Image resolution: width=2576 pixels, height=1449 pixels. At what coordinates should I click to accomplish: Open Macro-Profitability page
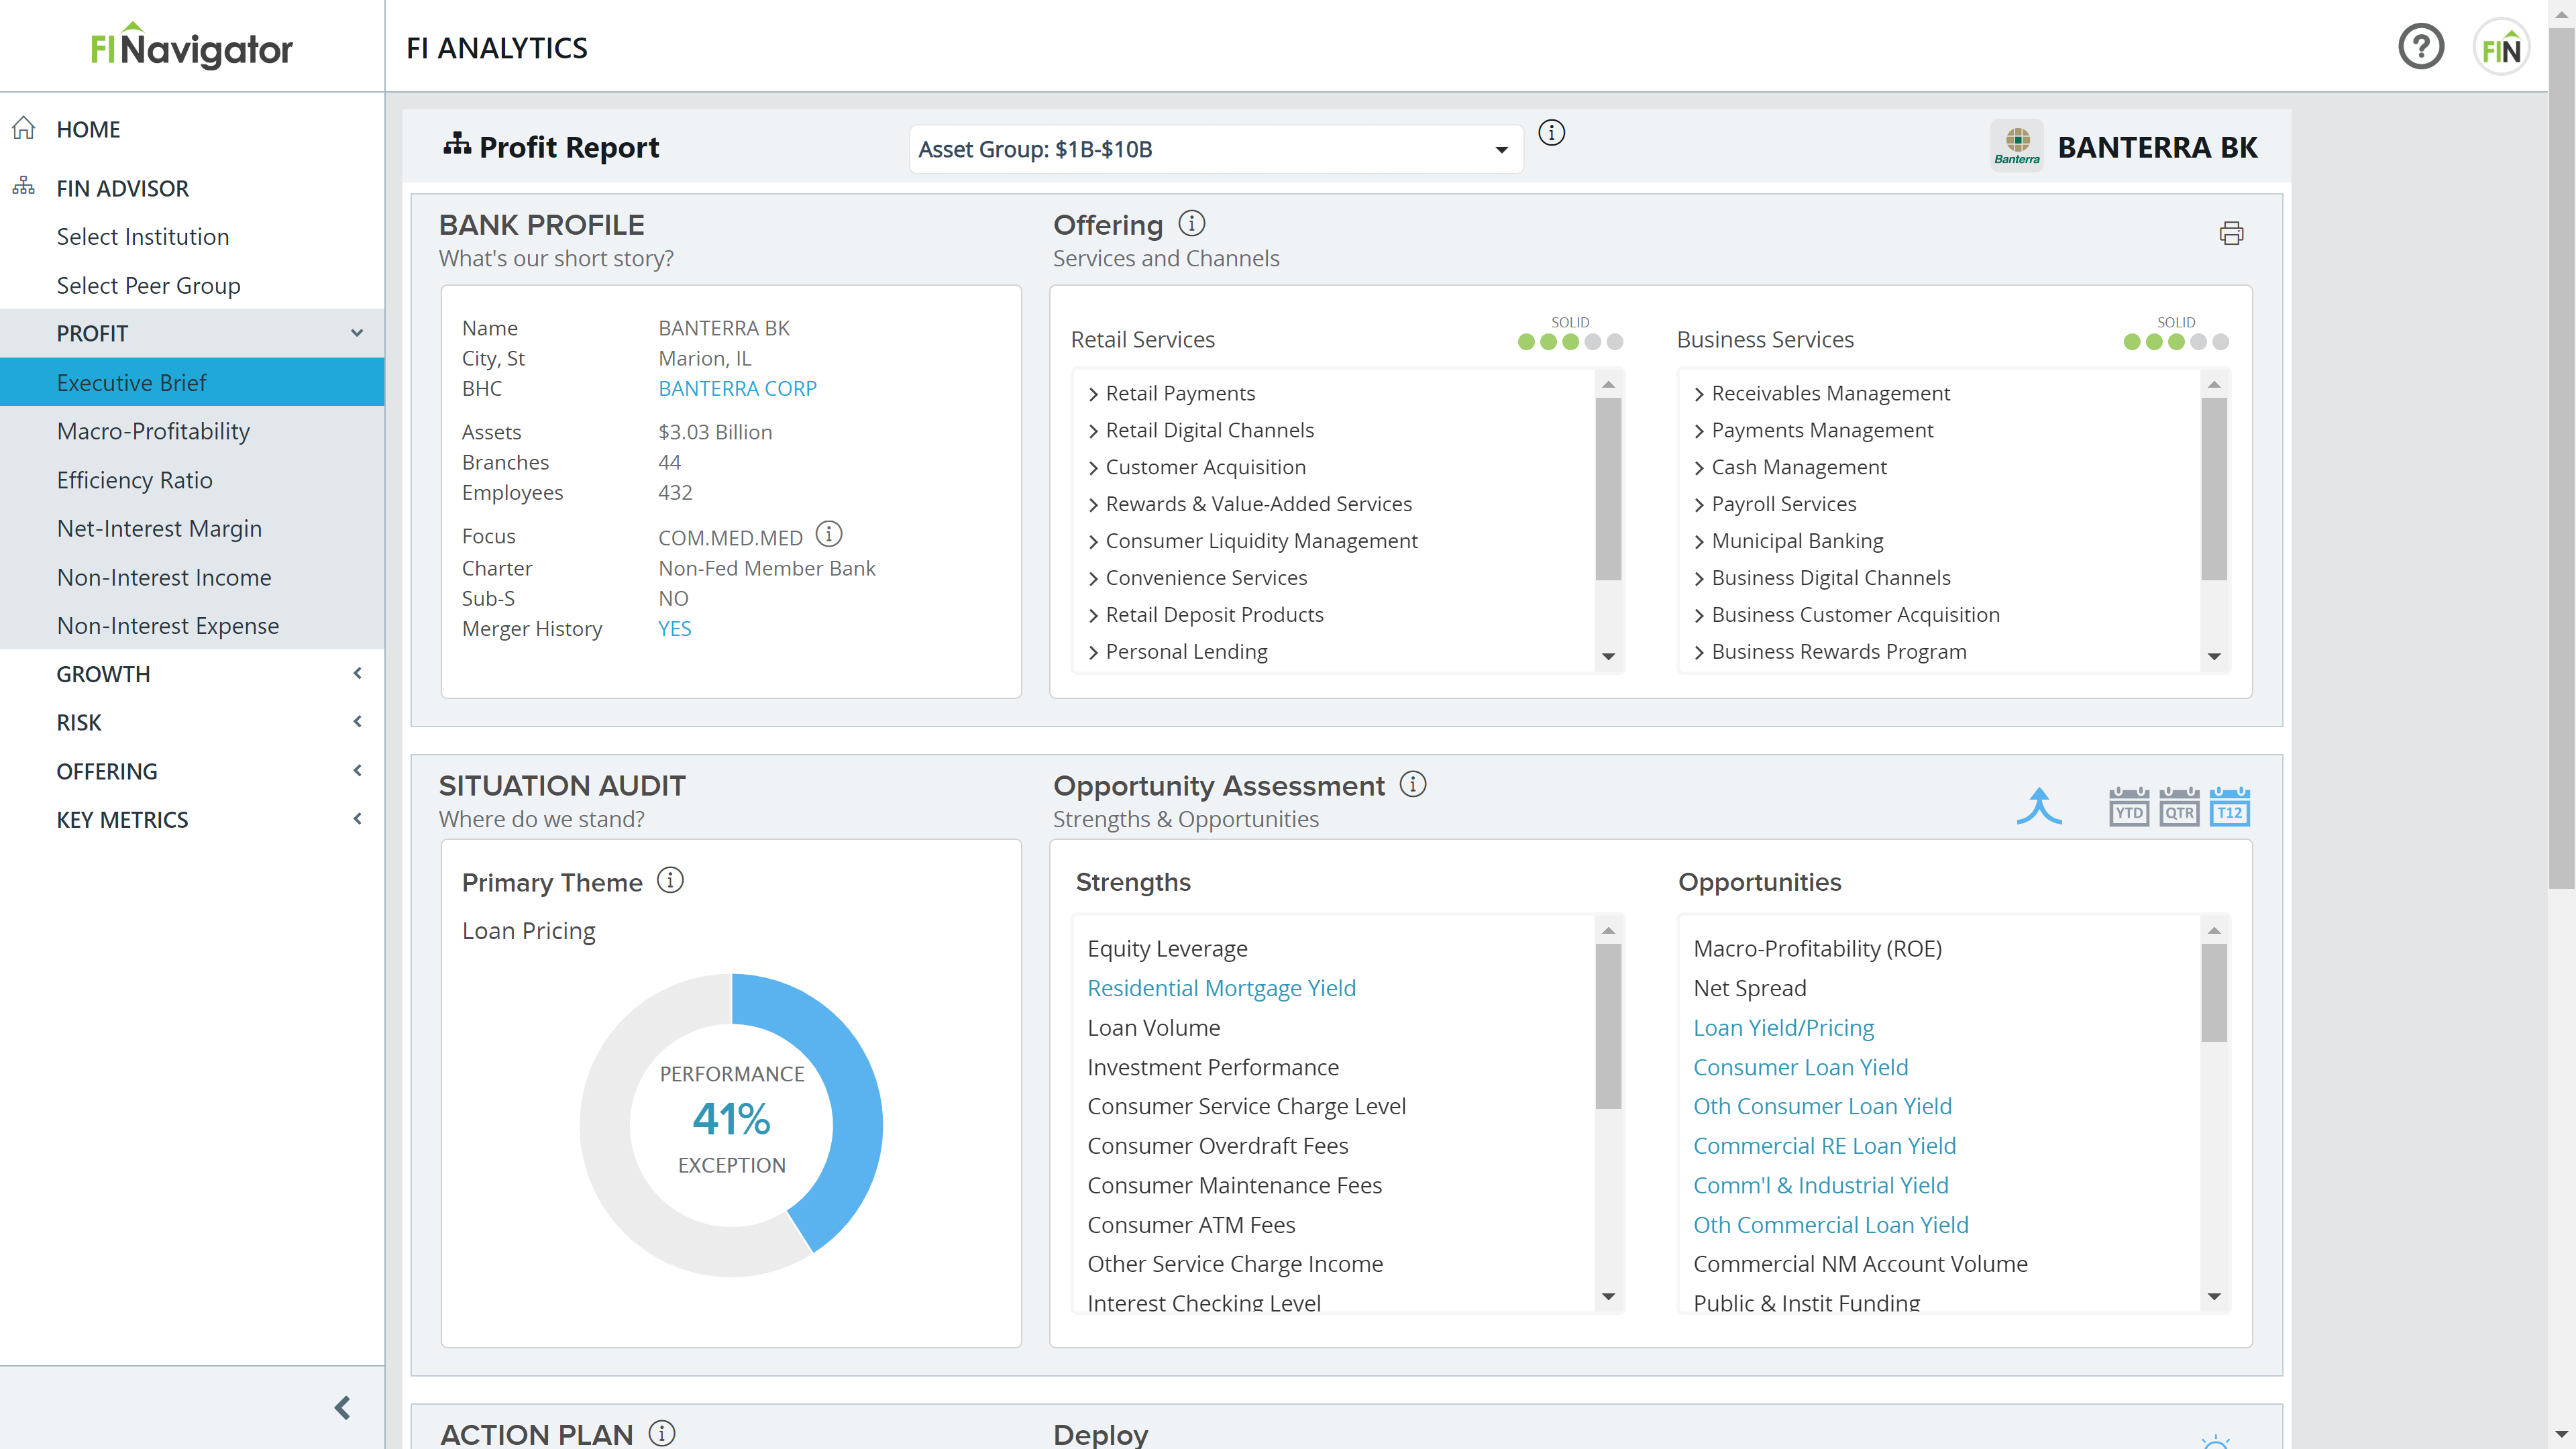point(153,431)
